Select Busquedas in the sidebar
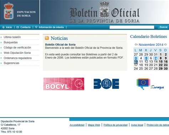Screen dimensions: 169x135 click(11, 42)
